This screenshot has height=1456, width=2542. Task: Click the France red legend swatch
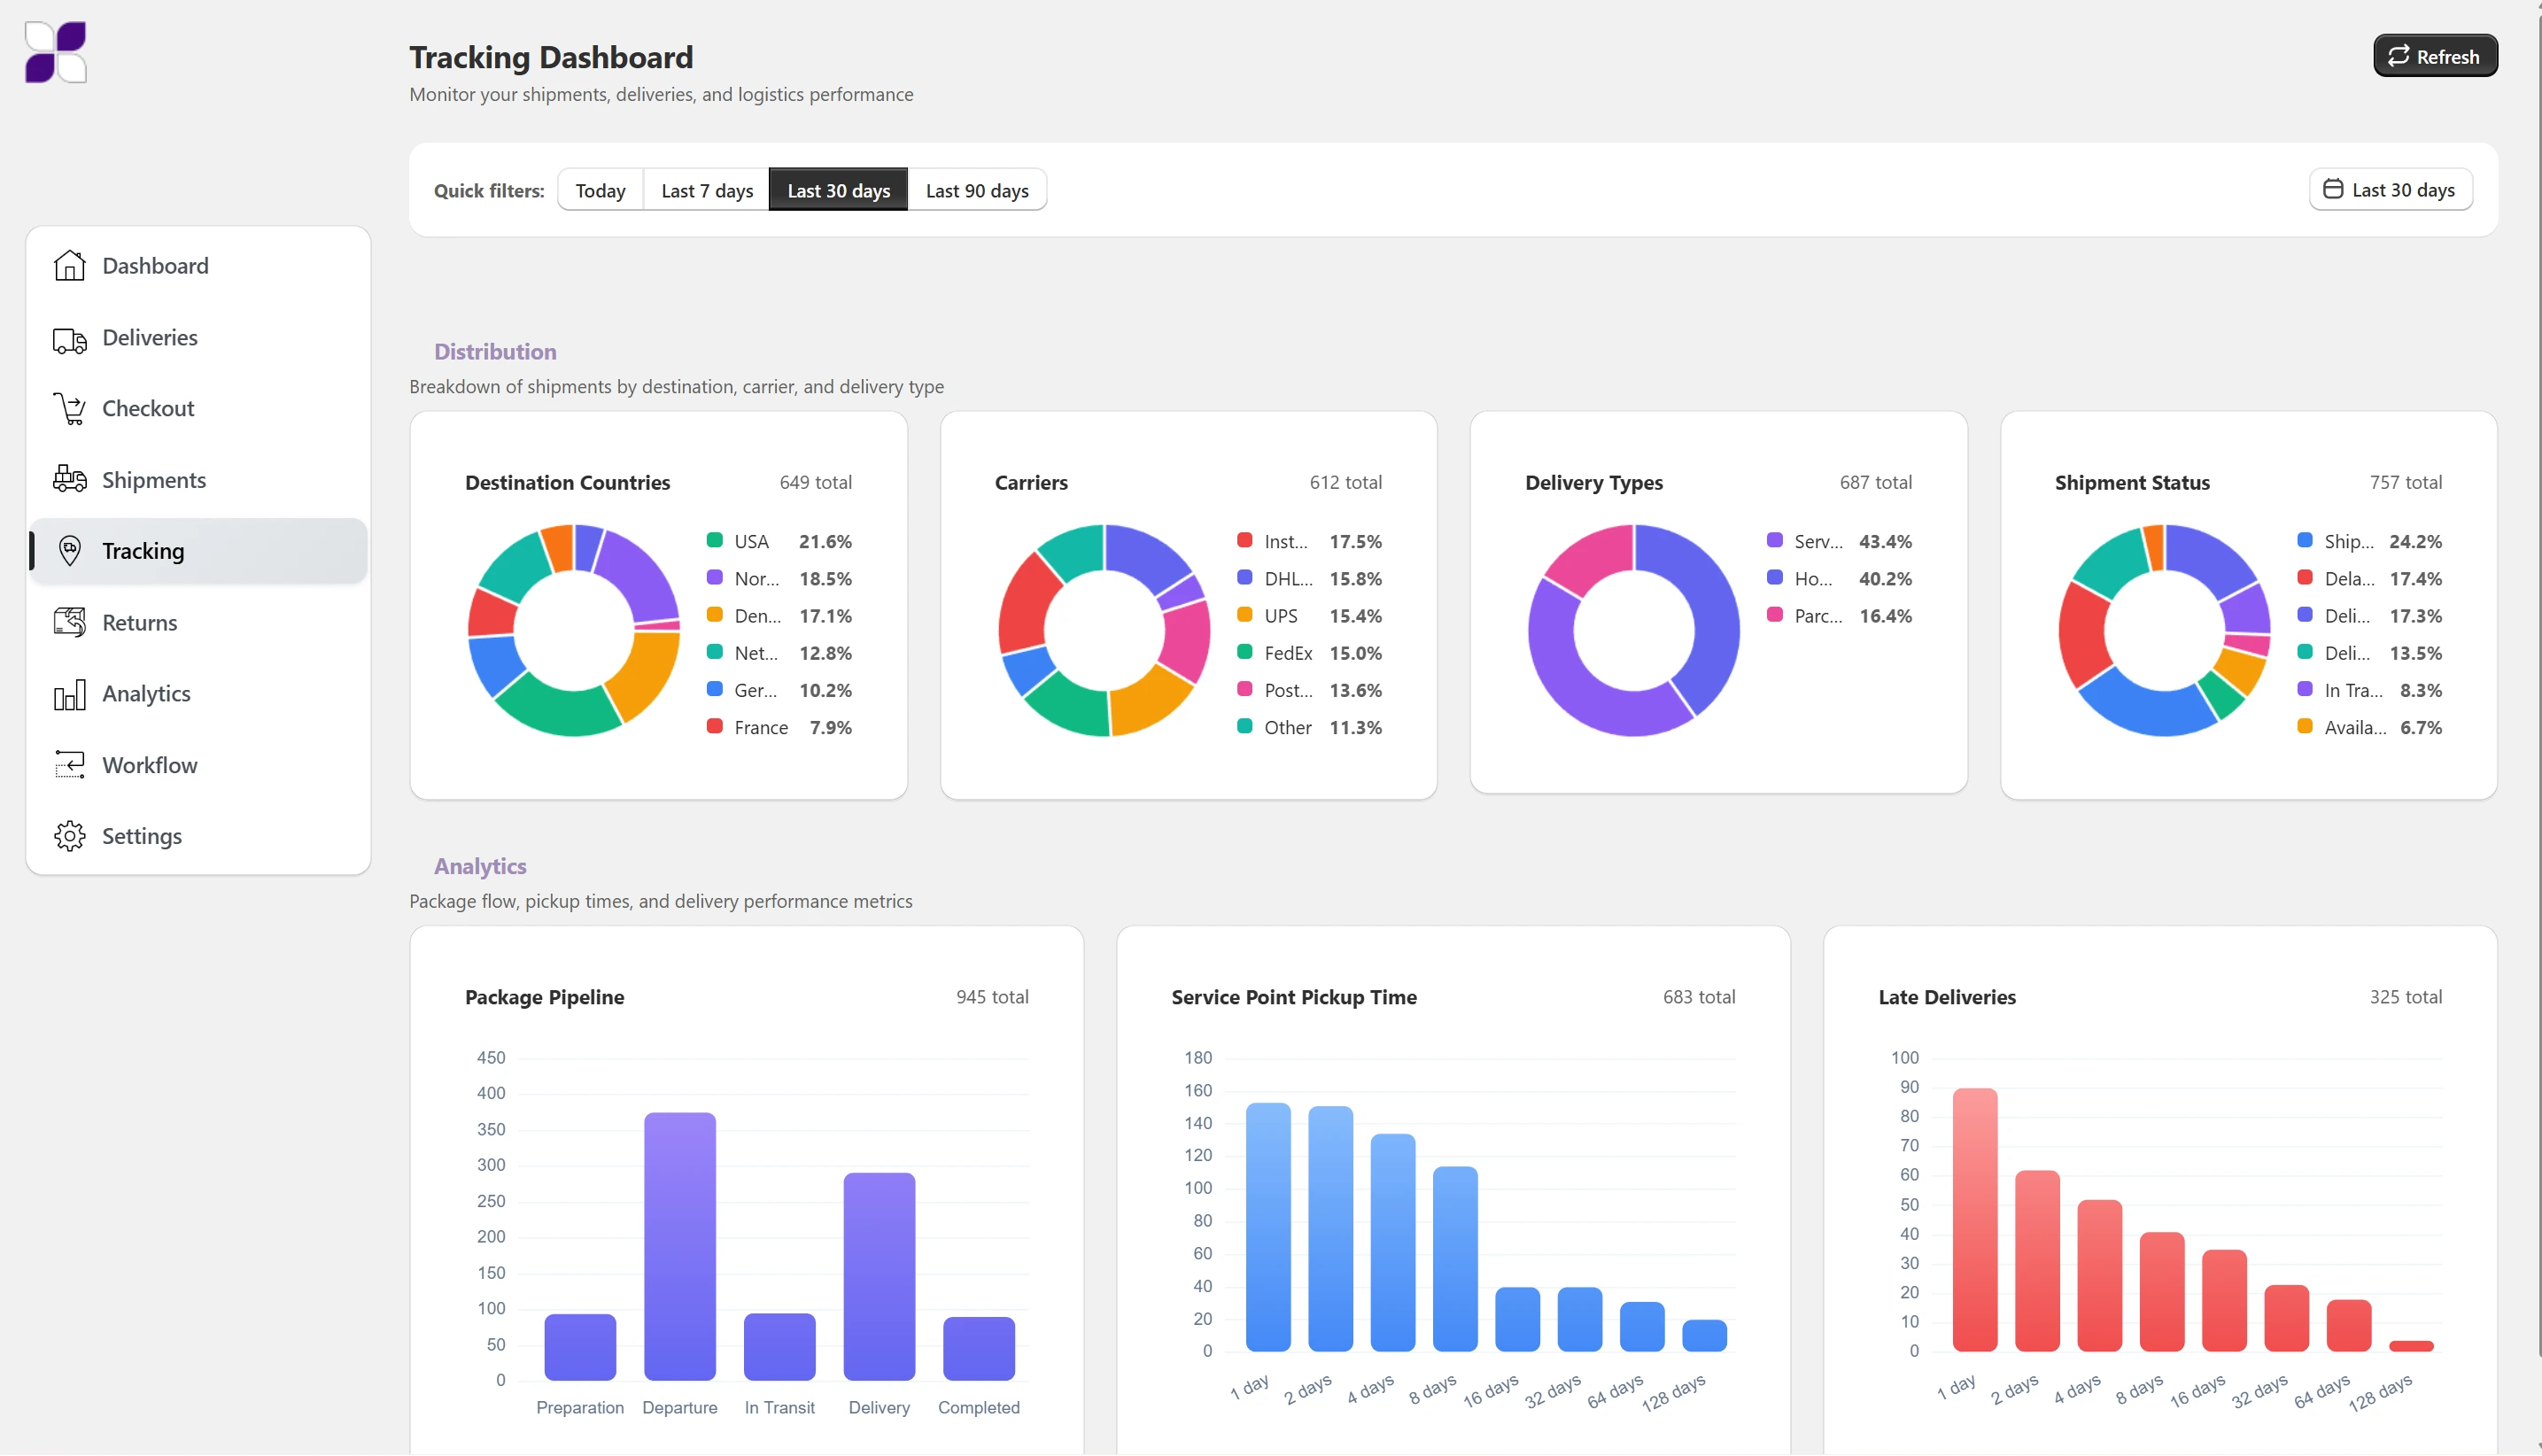click(715, 727)
